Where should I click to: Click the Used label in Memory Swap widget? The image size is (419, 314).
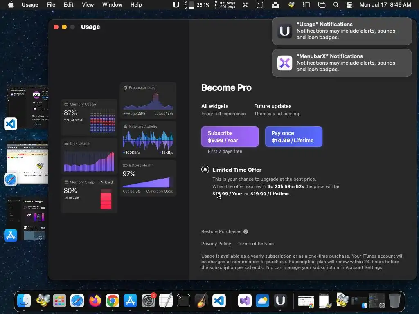[107, 182]
